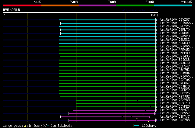Click the purple ~60% legend color segment
The height and width of the screenshot is (128, 195).
97,5
